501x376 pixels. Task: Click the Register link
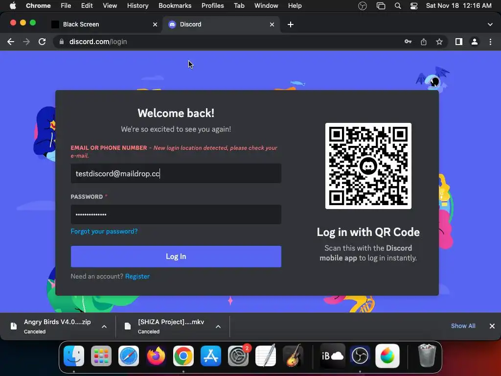click(137, 276)
